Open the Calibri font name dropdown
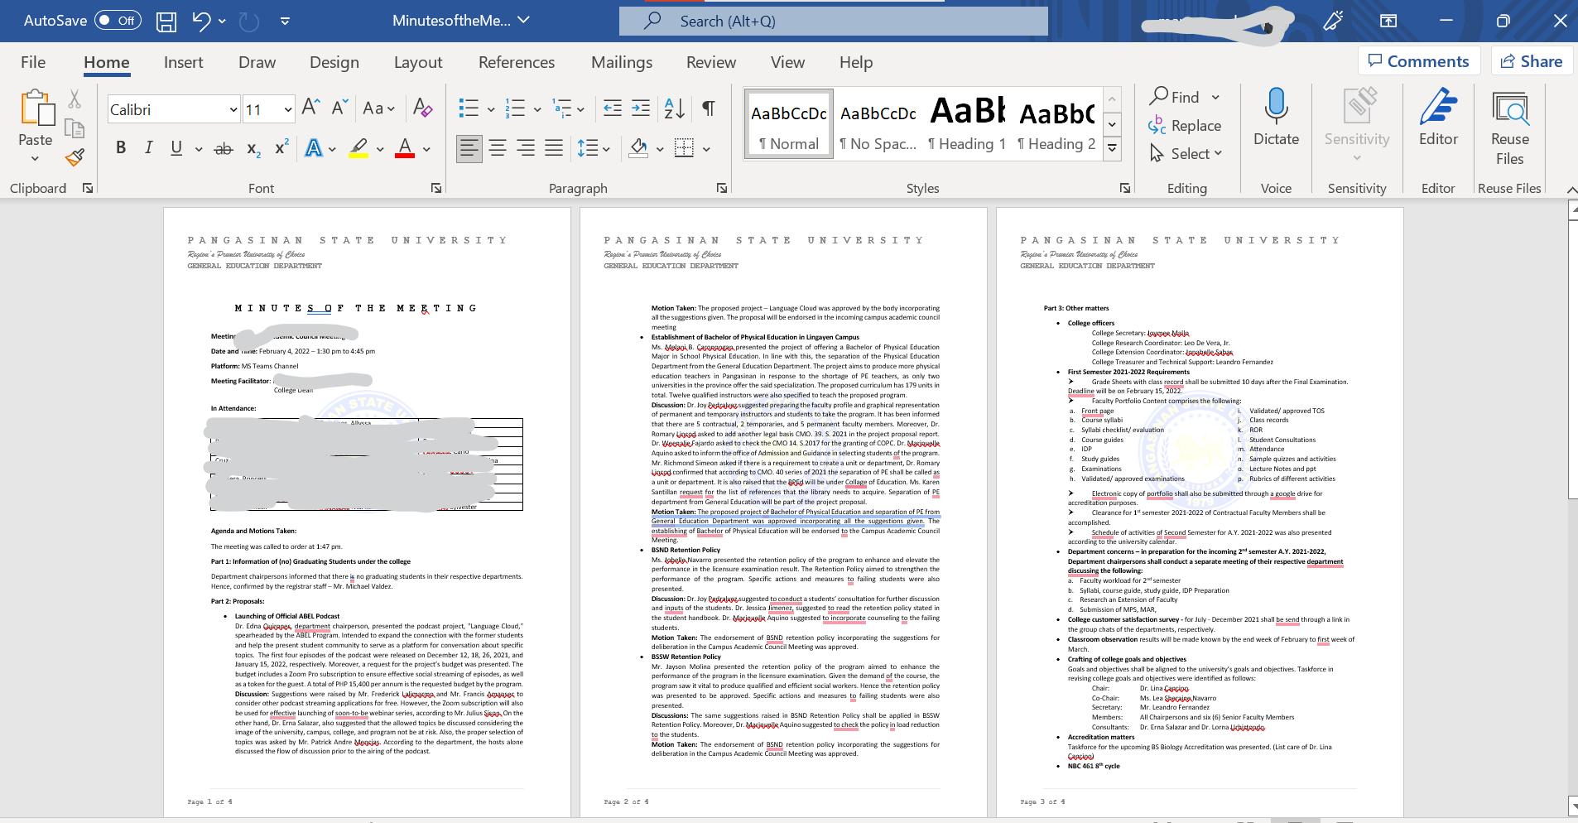This screenshot has width=1578, height=823. coord(233,109)
